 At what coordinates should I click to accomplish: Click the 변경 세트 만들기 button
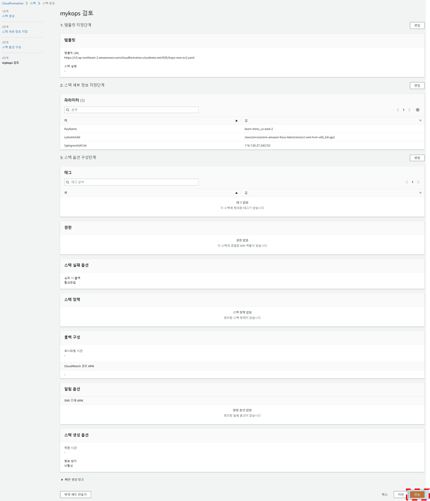pos(75,494)
